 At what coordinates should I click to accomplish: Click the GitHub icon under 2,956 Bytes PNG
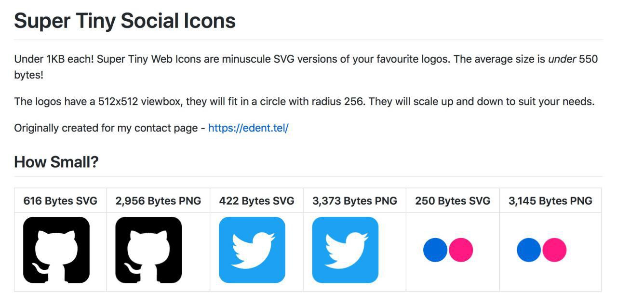[148, 250]
